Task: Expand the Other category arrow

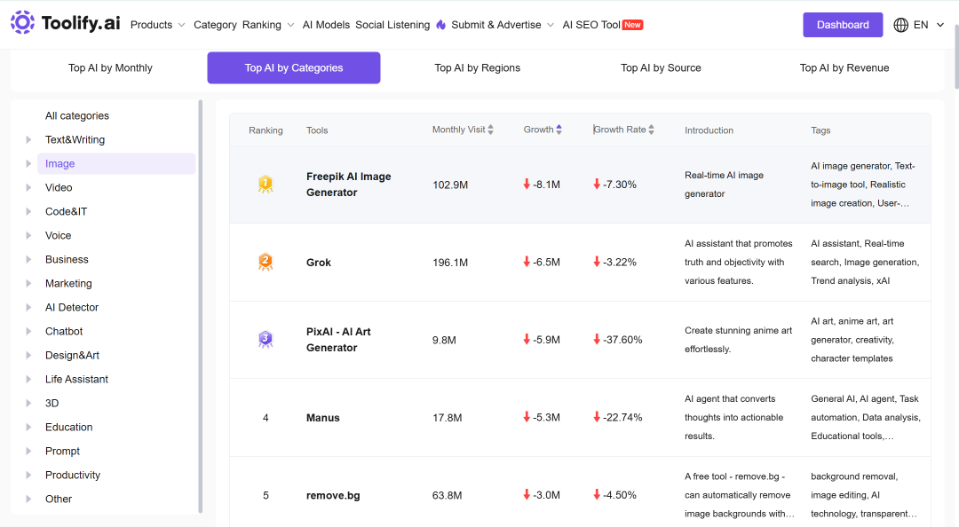Action: (x=28, y=499)
